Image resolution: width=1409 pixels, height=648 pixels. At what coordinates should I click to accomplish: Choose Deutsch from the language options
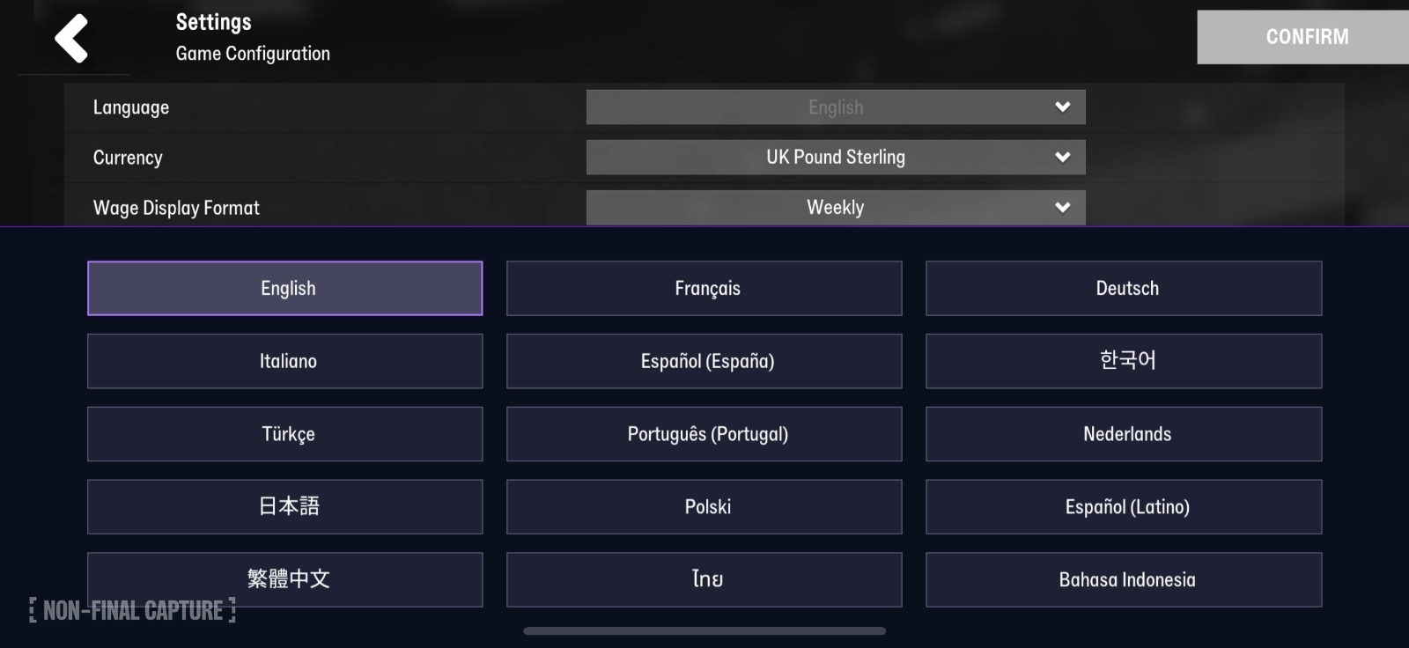(1124, 288)
